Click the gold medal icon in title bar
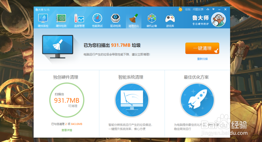Image resolution: width=262 pixels, height=142 pixels. [x=180, y=9]
